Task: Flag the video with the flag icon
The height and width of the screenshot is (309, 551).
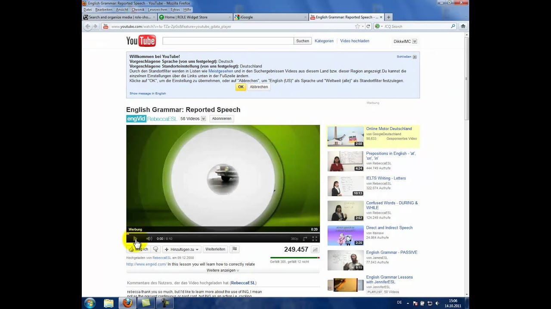Action: click(234, 249)
